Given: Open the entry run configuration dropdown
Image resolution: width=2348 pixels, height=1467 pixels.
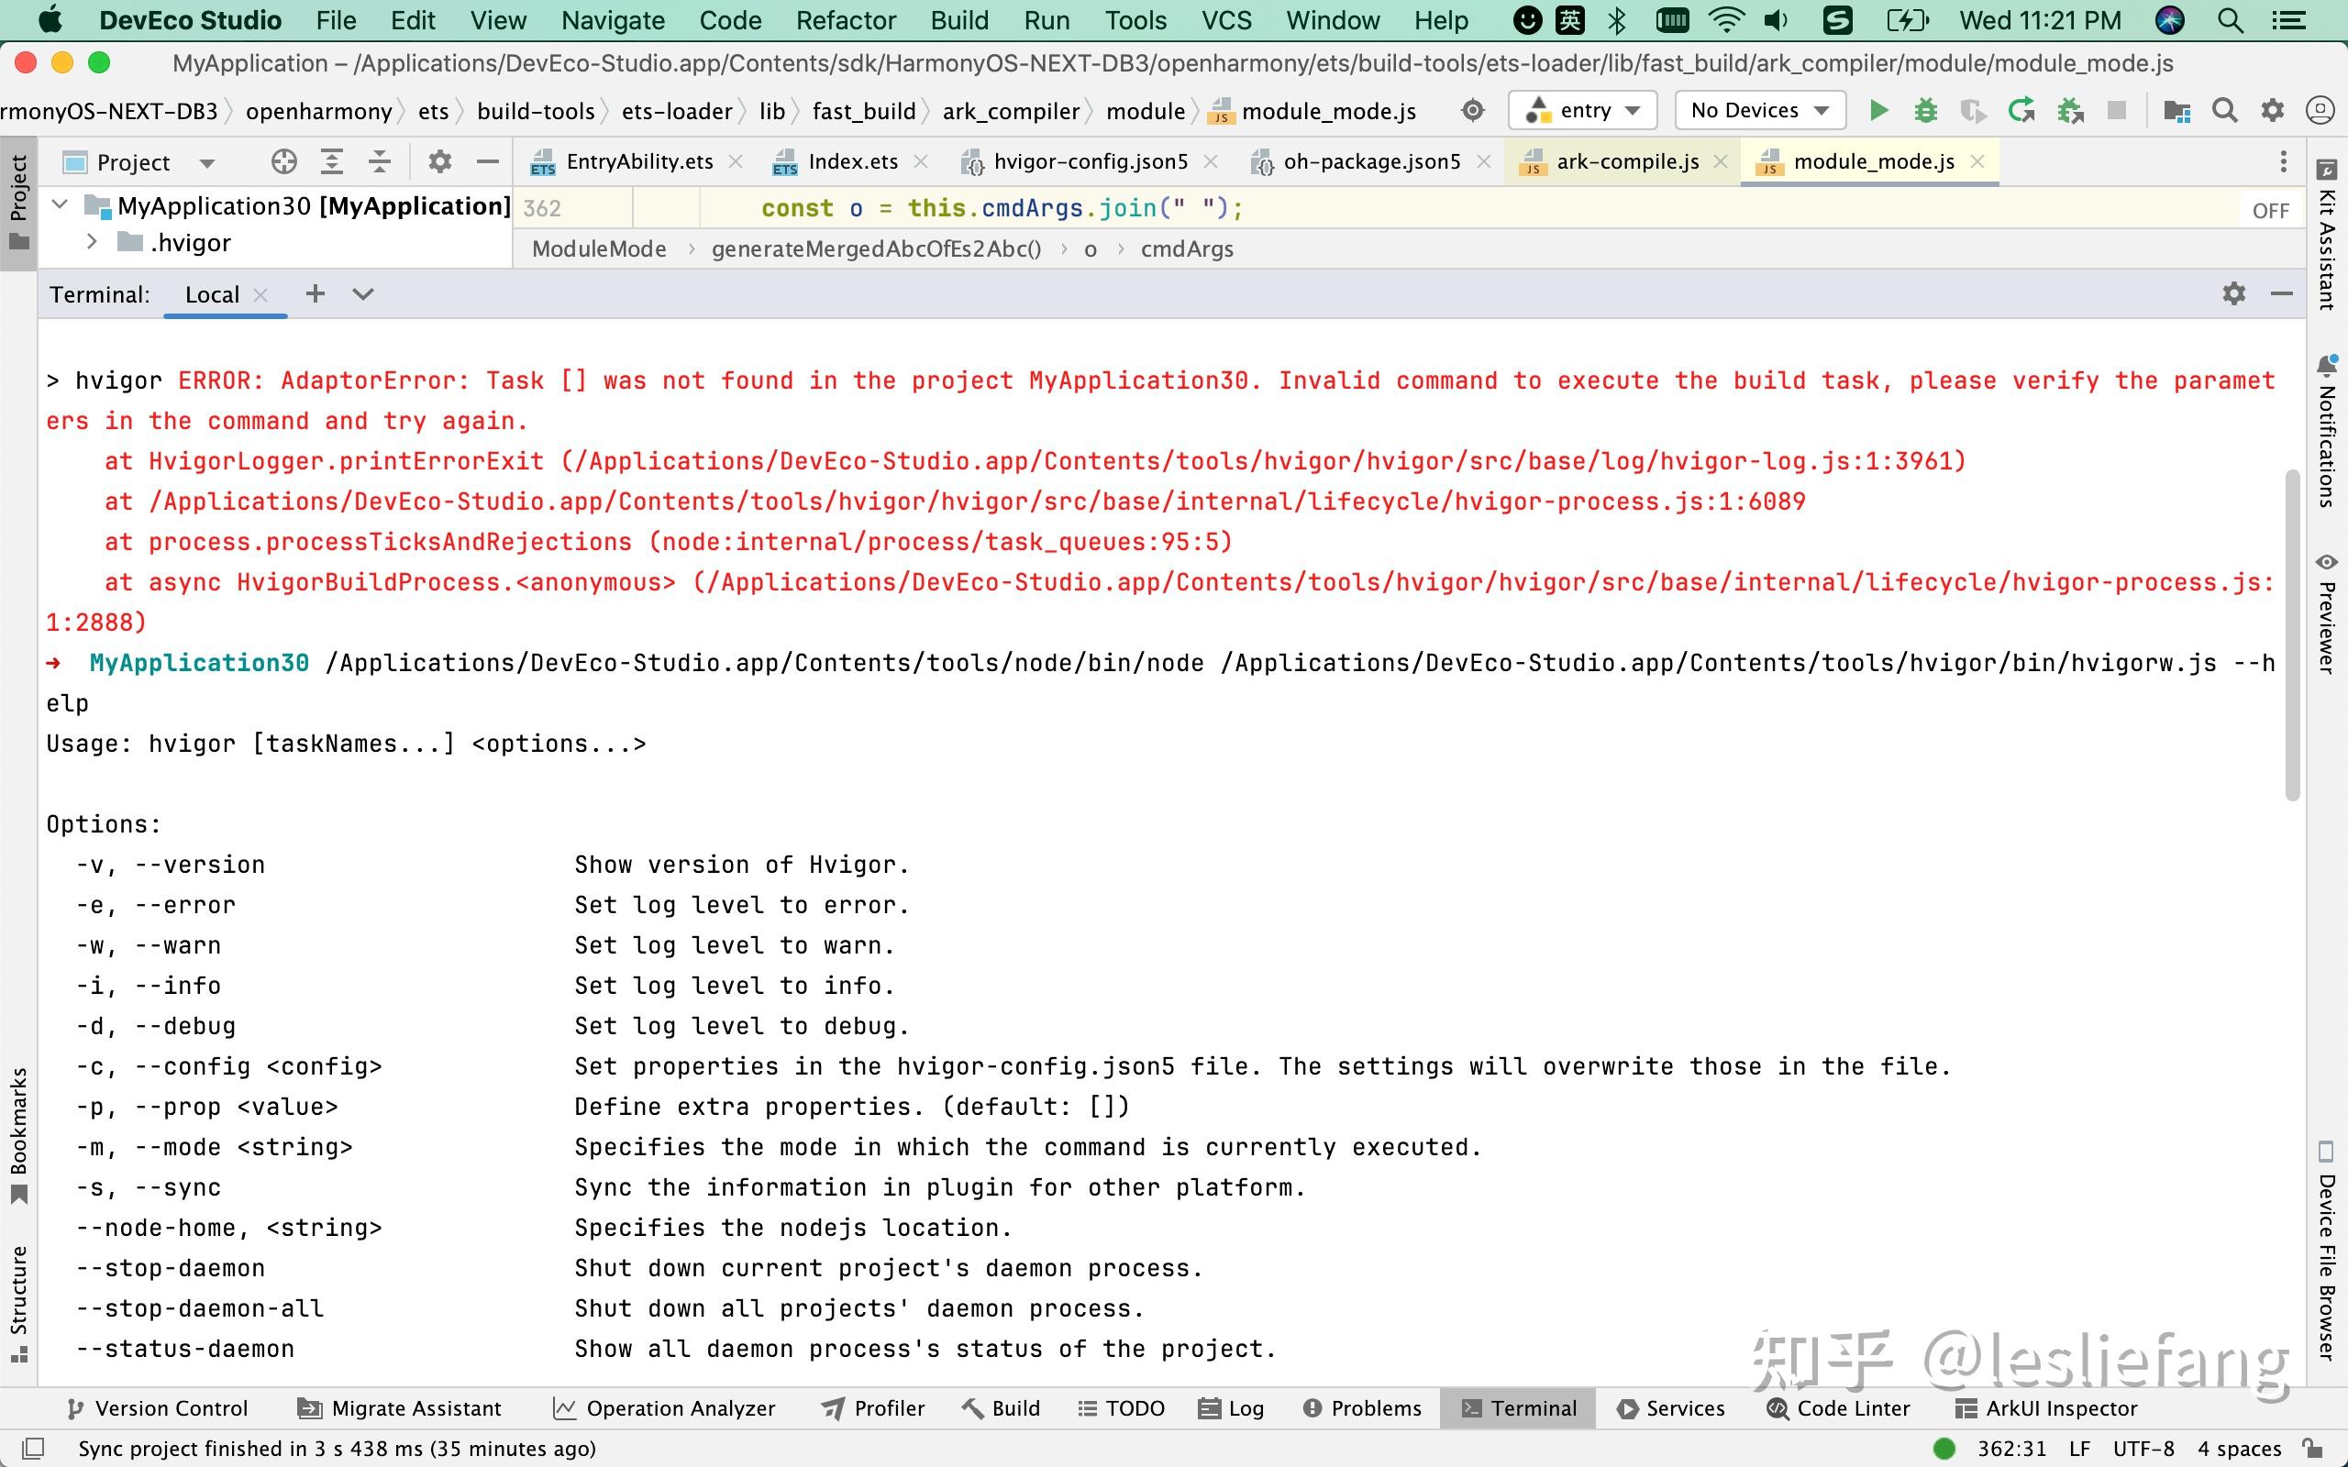Looking at the screenshot, I should coord(1581,111).
